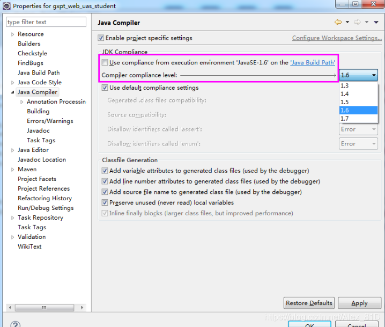Open the compiler compliance level combo box

point(358,75)
